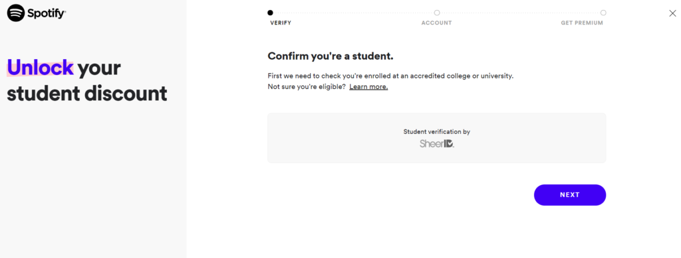Click progress line between Account and Get Premium
Viewport: 681px width, 258px height.
point(520,13)
